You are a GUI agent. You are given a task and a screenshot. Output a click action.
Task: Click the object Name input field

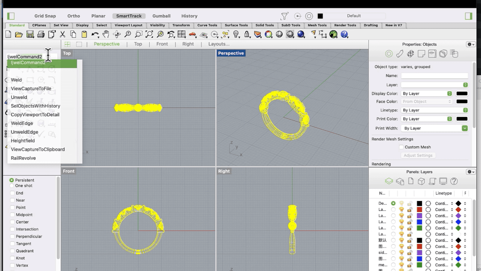tap(434, 76)
